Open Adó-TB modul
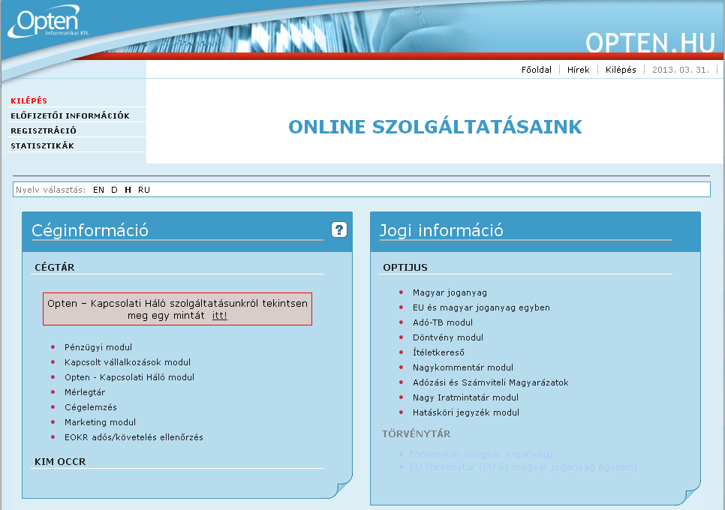The width and height of the screenshot is (725, 510). (443, 322)
